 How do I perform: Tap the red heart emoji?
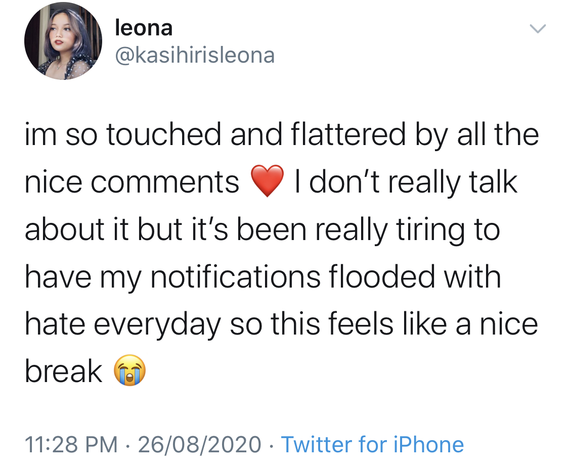[267, 181]
